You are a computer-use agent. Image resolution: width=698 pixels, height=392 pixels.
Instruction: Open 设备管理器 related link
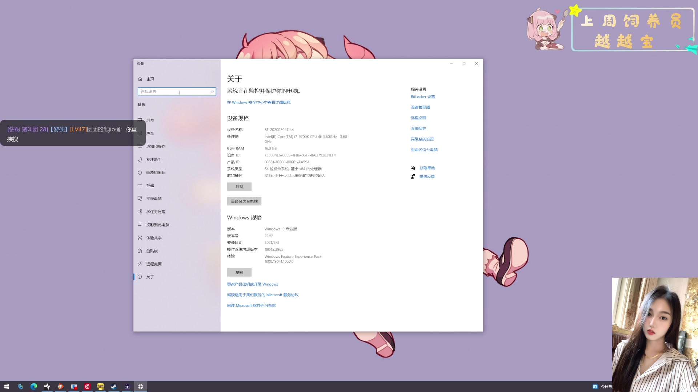(420, 107)
